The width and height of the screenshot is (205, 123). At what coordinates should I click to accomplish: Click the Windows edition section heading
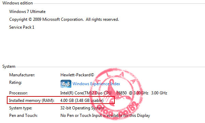coord(17,3)
